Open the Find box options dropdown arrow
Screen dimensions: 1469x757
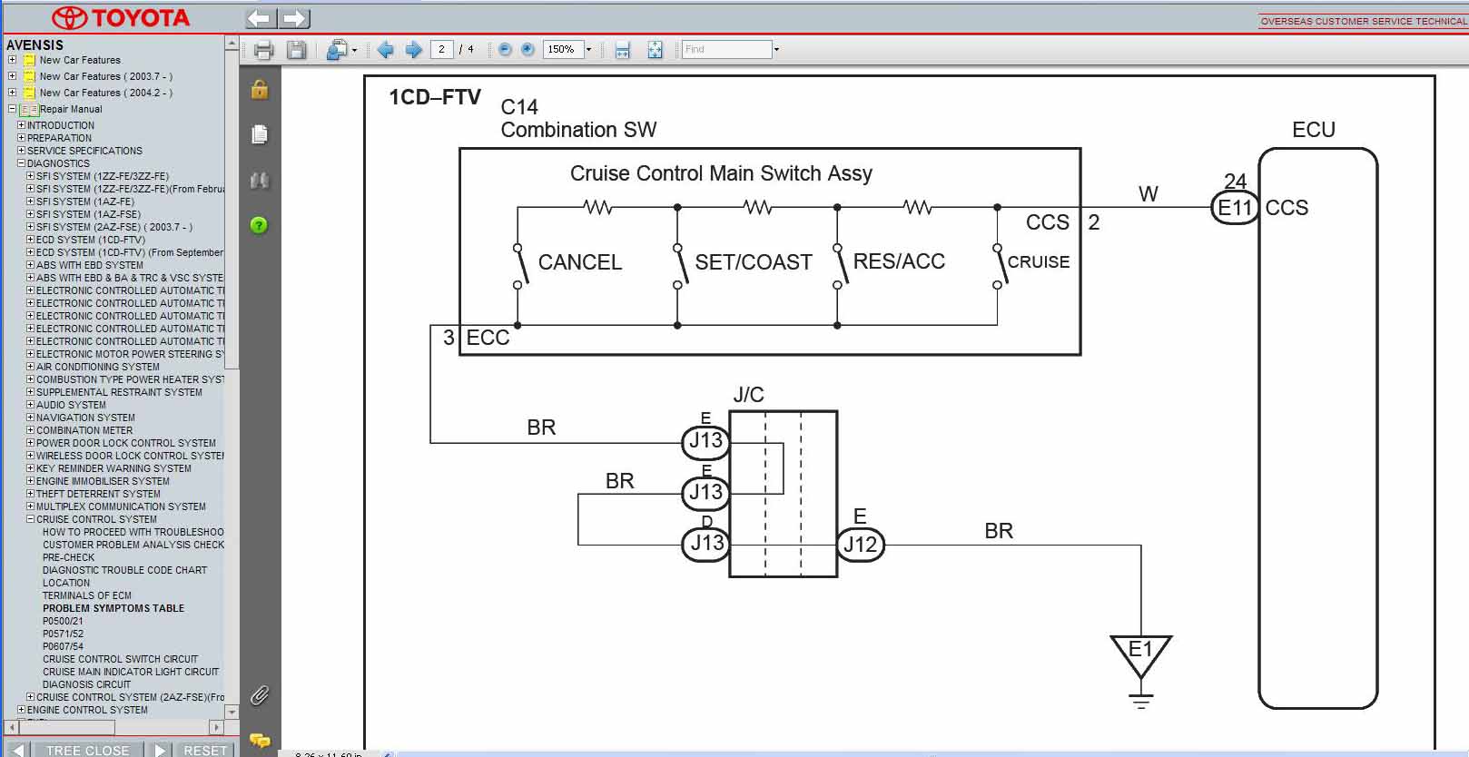776,50
